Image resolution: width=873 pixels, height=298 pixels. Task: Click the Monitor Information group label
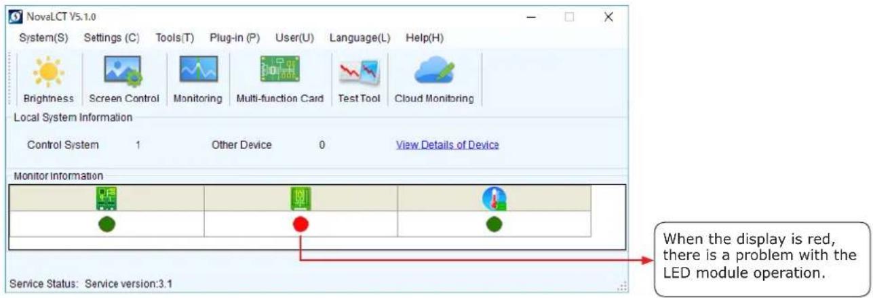tap(58, 176)
